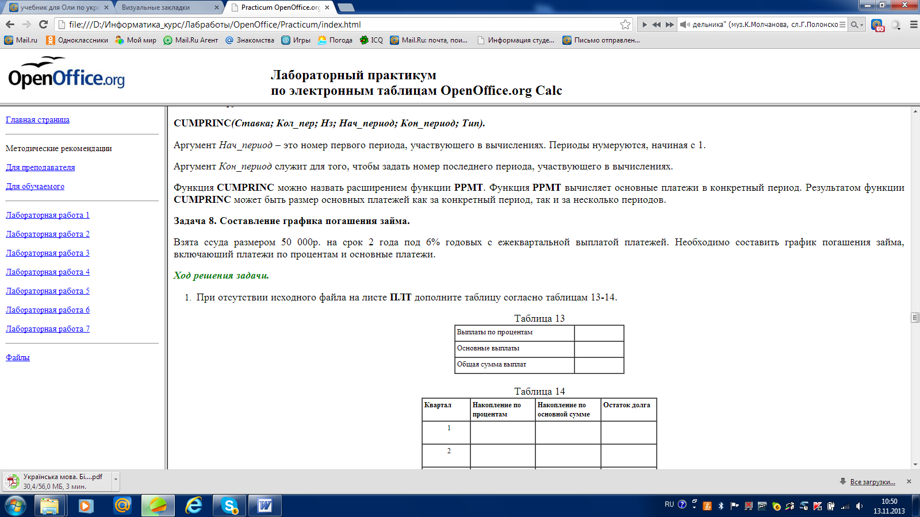Viewport: 920px width, 517px height.
Task: Open a new tab with the new-tab button
Action: click(x=346, y=7)
